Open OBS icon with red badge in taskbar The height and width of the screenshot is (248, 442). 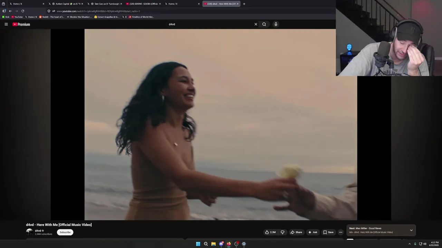[x=236, y=244]
